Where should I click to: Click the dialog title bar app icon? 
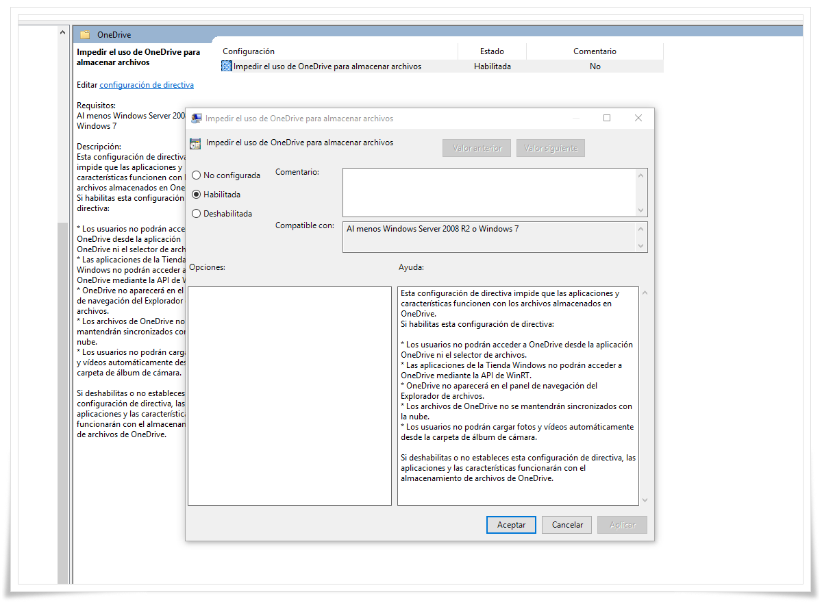pos(197,118)
